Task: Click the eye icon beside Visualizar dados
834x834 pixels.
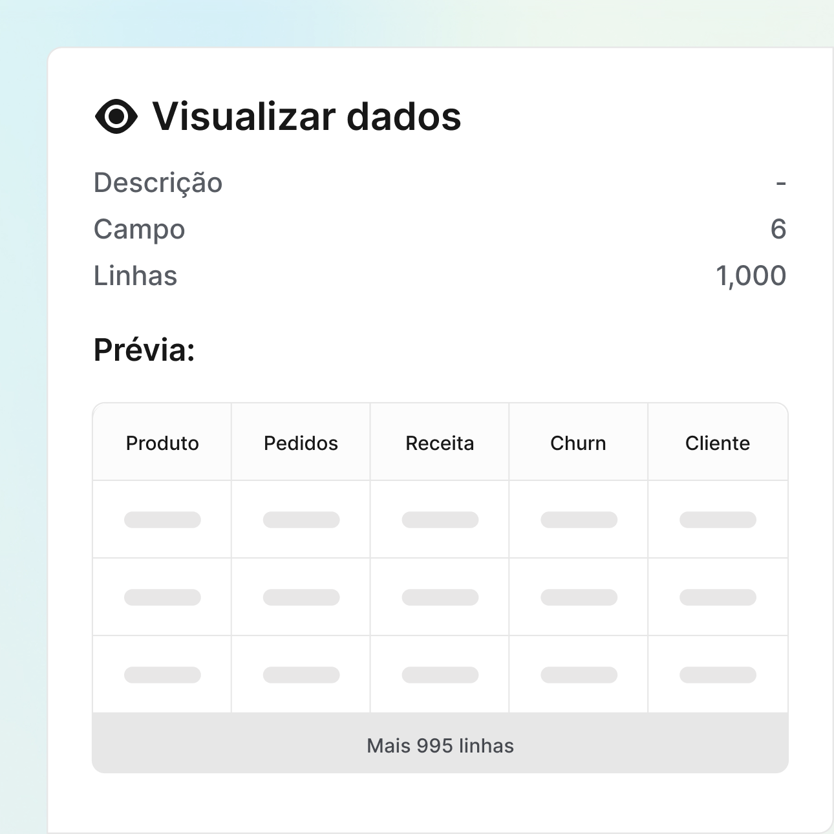Action: 116,117
